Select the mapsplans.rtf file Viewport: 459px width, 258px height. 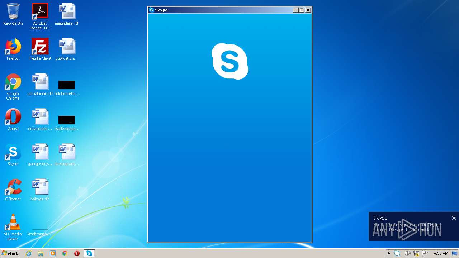pos(67,14)
